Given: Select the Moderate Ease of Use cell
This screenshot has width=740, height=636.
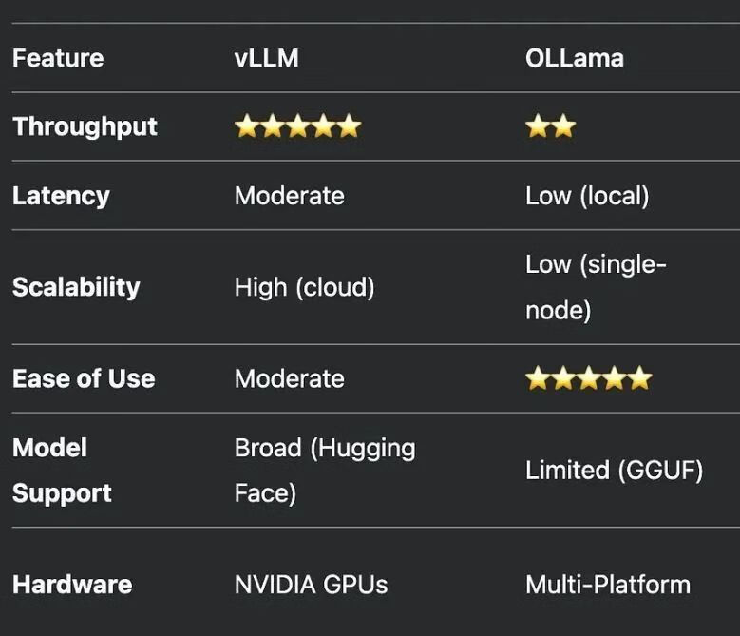Looking at the screenshot, I should [x=290, y=378].
